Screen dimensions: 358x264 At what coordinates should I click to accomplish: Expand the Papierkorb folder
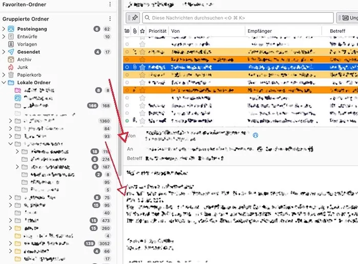point(4,75)
